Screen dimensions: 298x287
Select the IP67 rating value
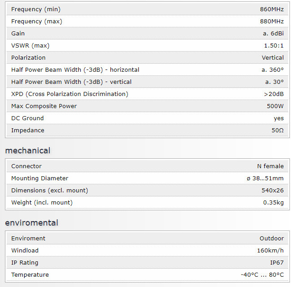pyautogui.click(x=276, y=262)
